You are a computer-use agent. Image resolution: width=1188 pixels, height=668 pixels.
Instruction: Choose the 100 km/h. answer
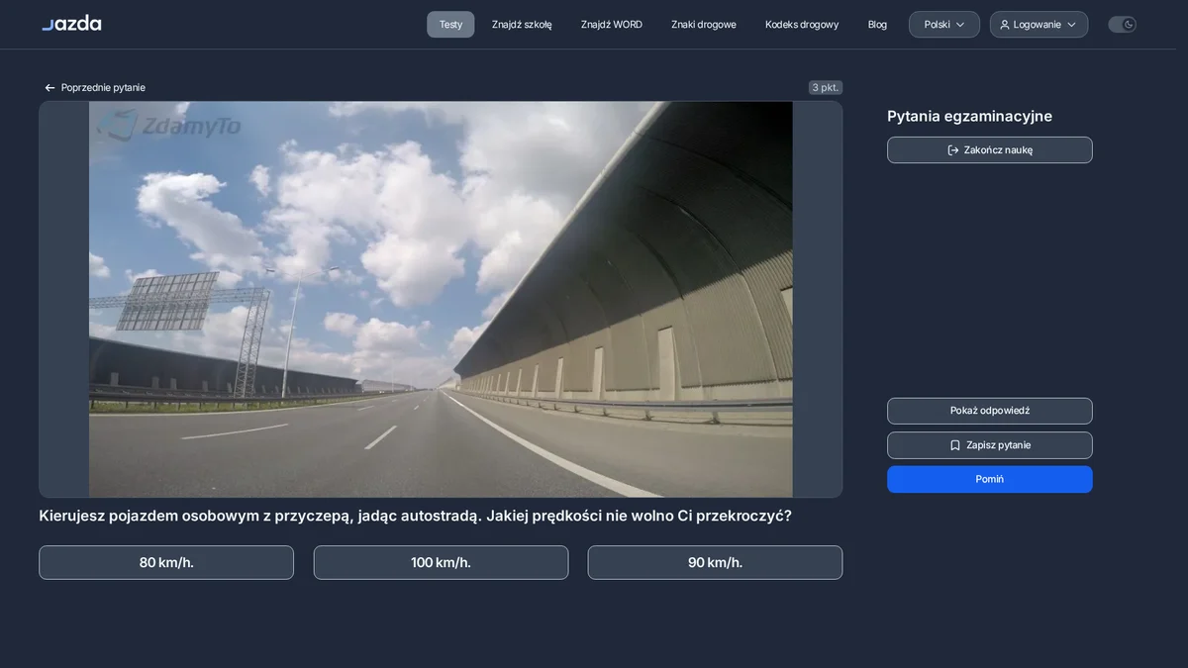tap(441, 562)
